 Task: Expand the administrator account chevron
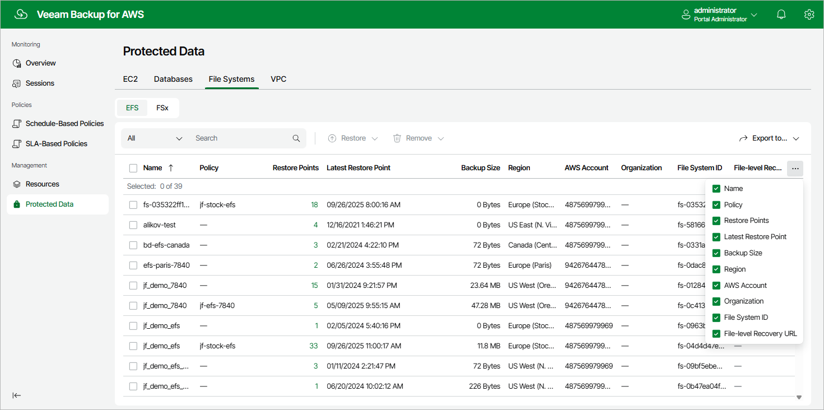[x=754, y=15]
